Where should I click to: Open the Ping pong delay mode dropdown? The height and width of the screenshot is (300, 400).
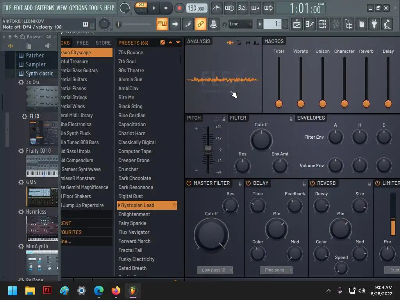(x=276, y=270)
